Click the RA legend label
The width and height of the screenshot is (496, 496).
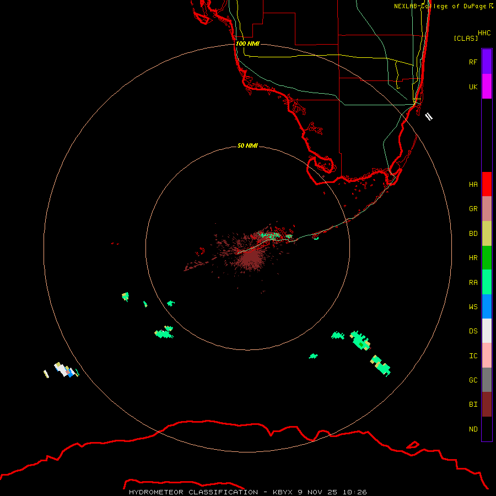click(473, 283)
